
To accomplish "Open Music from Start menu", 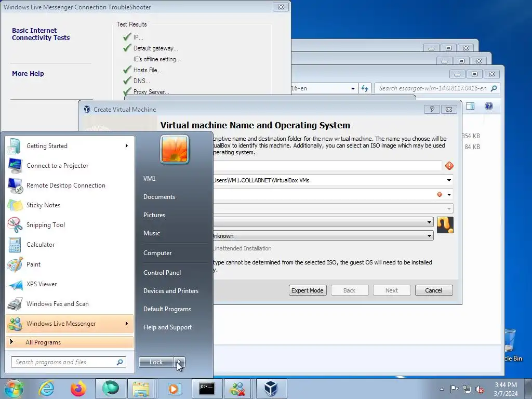I will click(x=151, y=233).
